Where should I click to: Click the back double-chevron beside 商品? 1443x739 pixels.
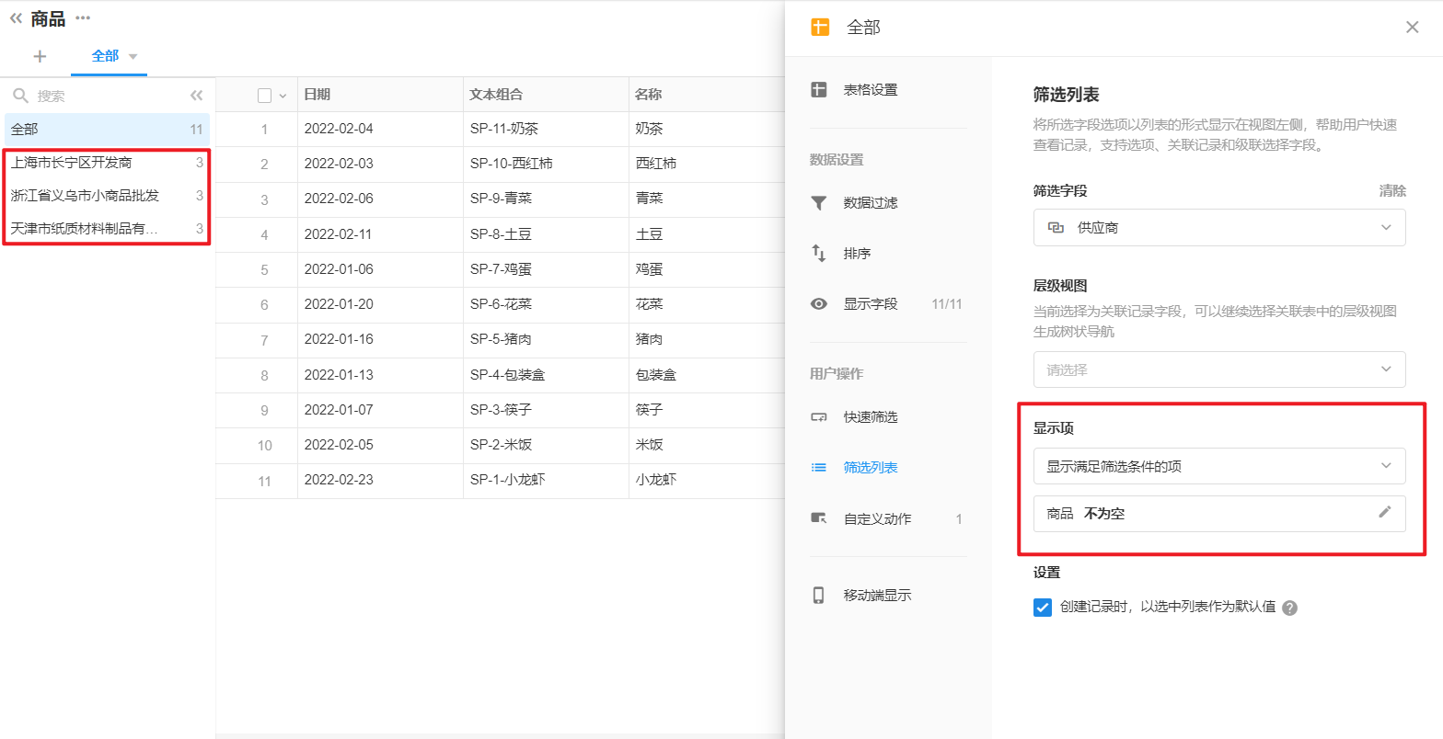[16, 17]
